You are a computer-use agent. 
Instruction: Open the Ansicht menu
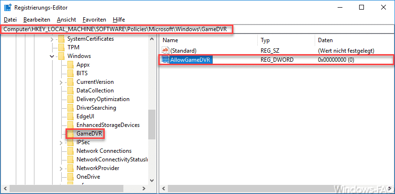click(x=66, y=20)
